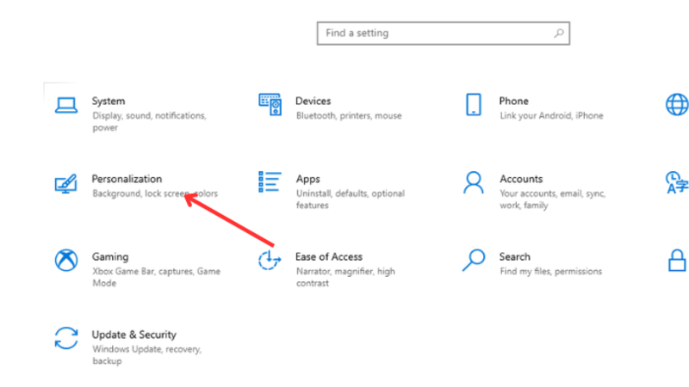Screen dimensions: 689x387
Task: Go to Apps settings heading
Action: 308,180
